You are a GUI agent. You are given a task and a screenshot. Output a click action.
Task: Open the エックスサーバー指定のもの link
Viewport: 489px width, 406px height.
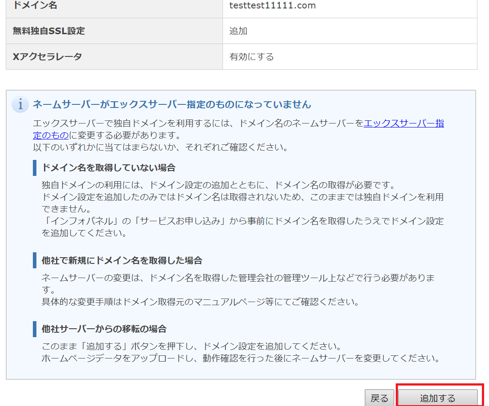click(403, 124)
